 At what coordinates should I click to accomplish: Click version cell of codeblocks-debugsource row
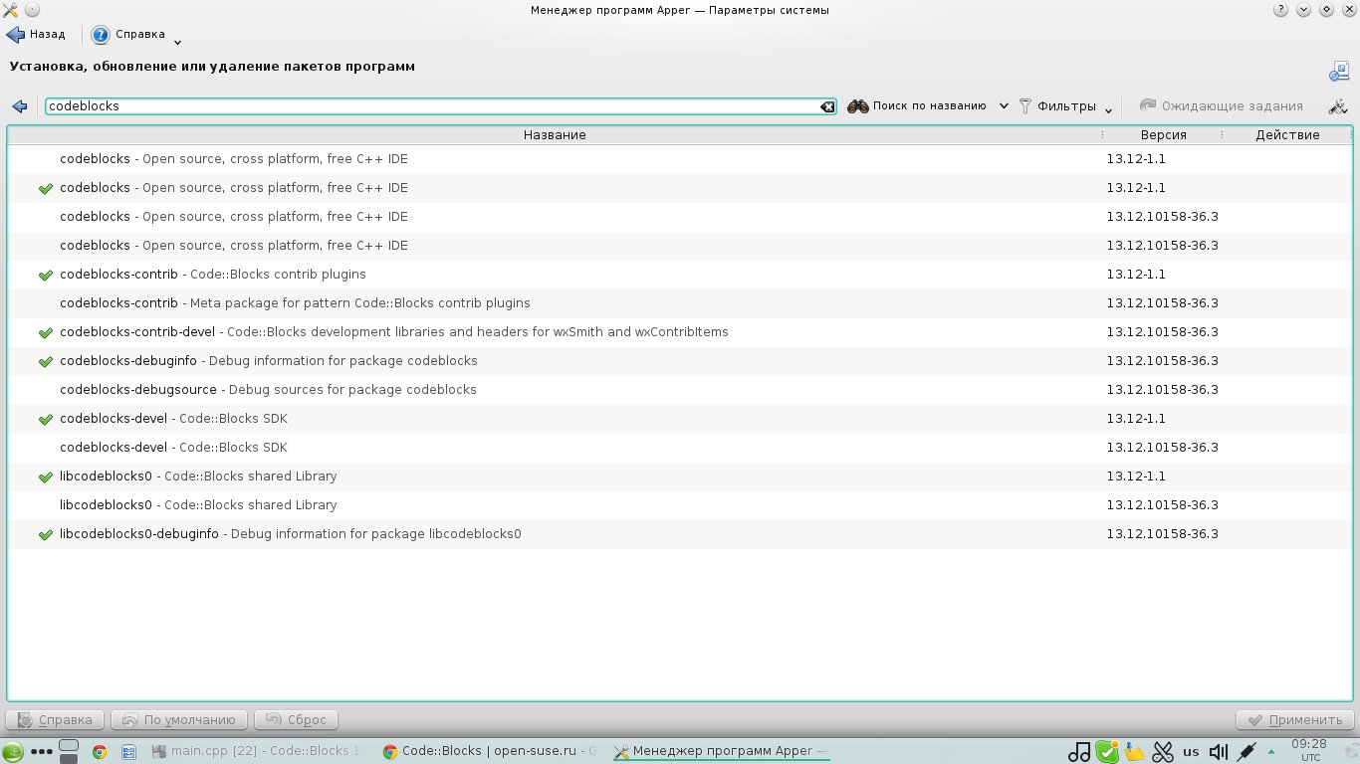point(1162,390)
